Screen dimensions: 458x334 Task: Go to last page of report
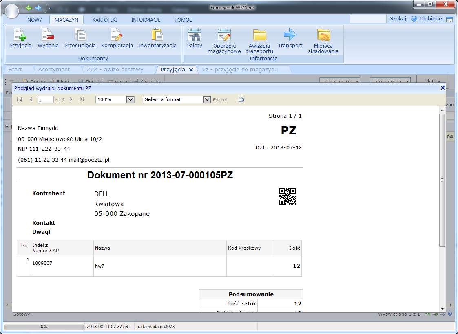[x=82, y=99]
